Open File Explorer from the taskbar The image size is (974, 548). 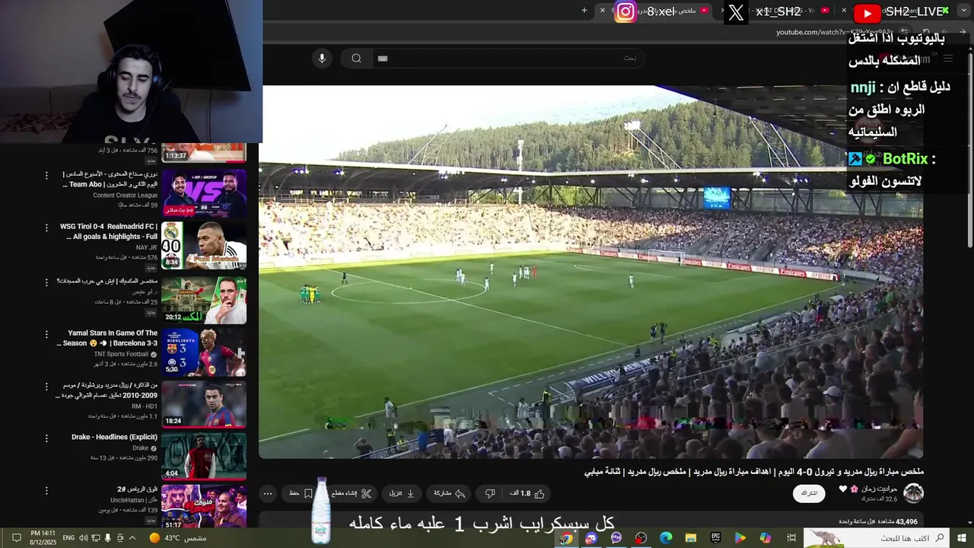(691, 538)
